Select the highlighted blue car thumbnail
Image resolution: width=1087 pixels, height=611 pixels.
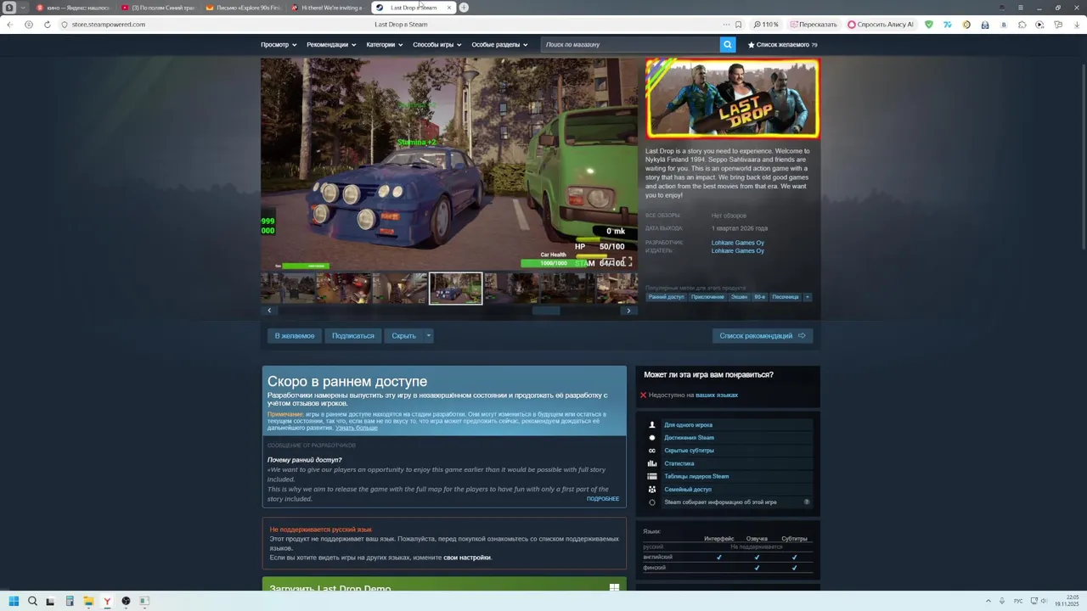[x=455, y=289]
